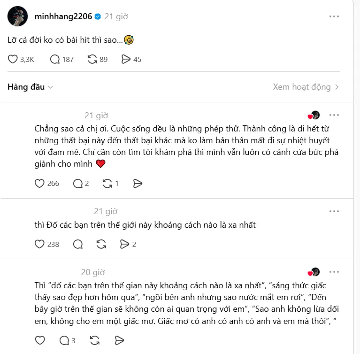Open the third comment's 3 replies

pos(64,340)
